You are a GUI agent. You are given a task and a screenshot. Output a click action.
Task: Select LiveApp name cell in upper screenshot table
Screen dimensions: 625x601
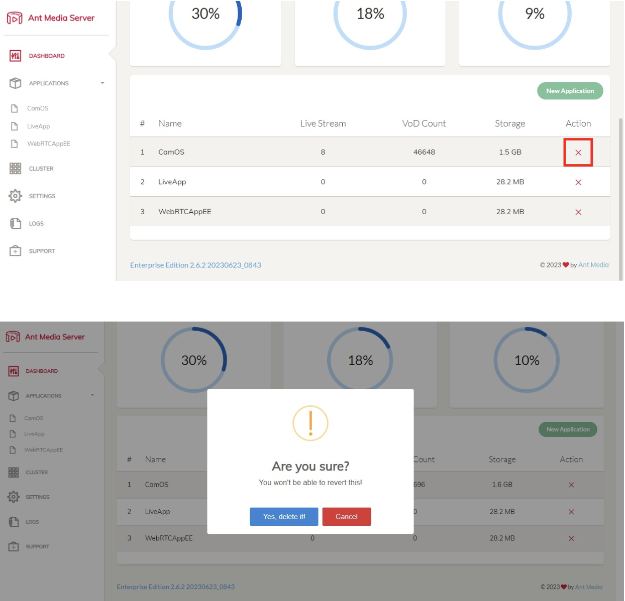coord(172,182)
